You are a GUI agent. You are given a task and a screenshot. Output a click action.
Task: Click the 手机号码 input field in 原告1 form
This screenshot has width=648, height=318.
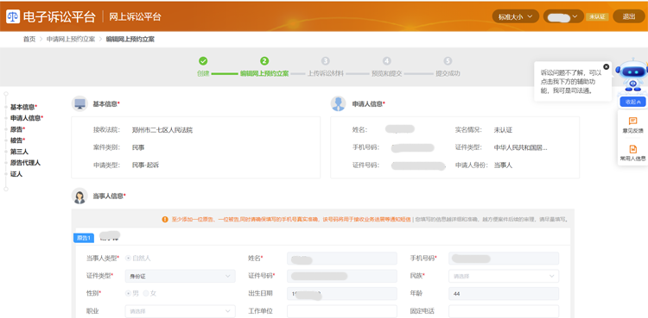click(504, 259)
